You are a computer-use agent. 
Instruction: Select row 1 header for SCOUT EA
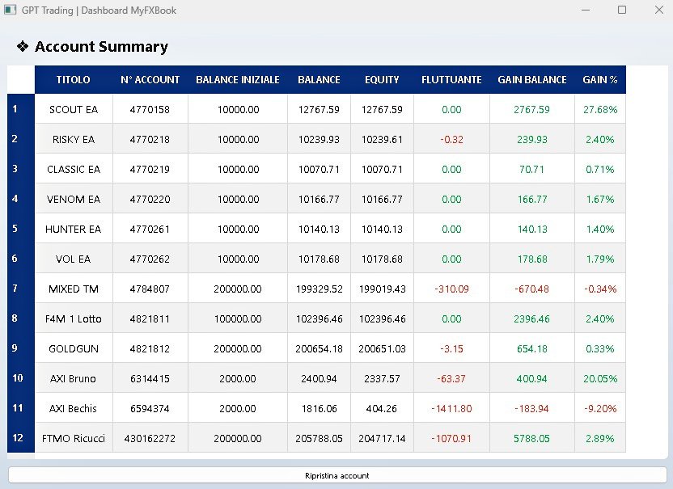15,109
